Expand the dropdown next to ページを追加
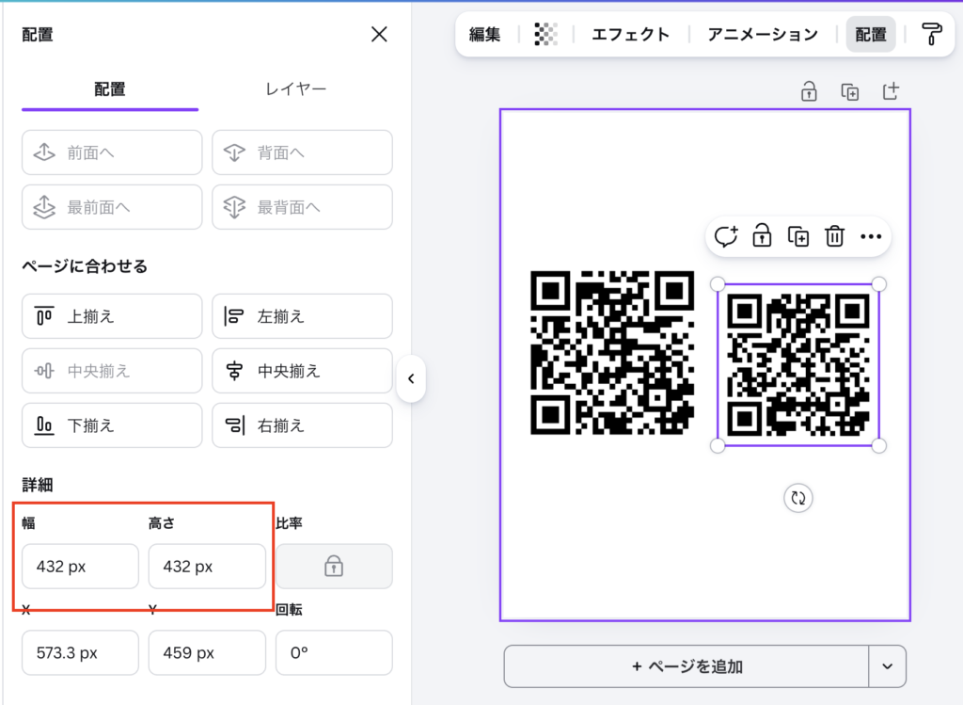 click(x=887, y=666)
